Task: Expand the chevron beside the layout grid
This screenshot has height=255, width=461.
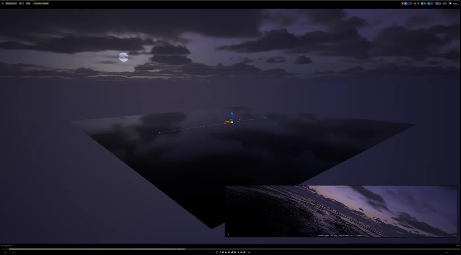Action: [458, 5]
